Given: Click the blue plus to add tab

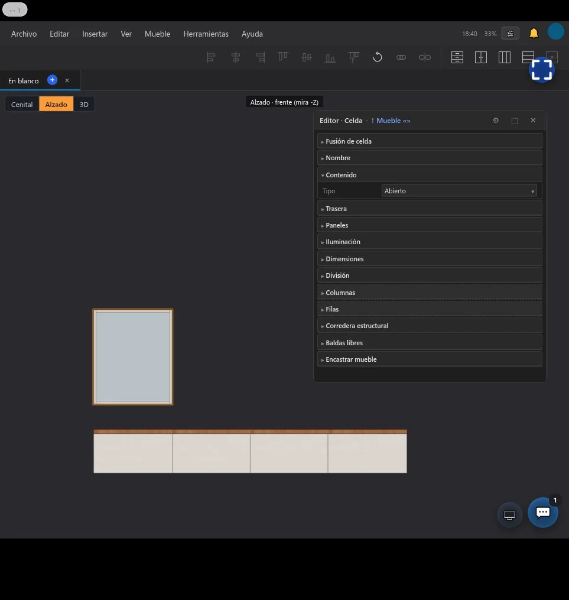Looking at the screenshot, I should (x=53, y=80).
